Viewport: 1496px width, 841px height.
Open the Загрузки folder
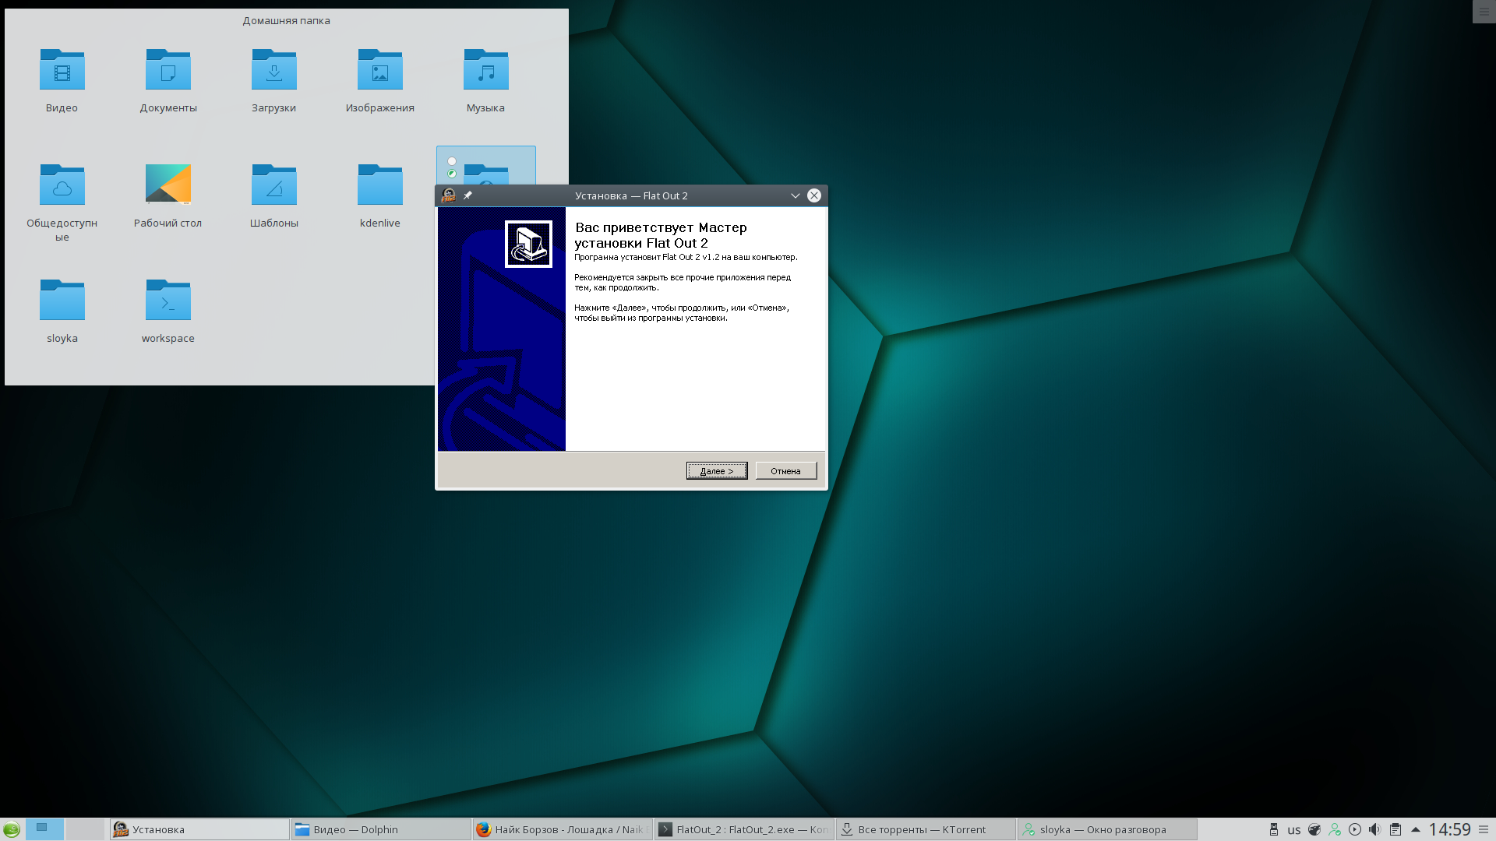coord(274,80)
